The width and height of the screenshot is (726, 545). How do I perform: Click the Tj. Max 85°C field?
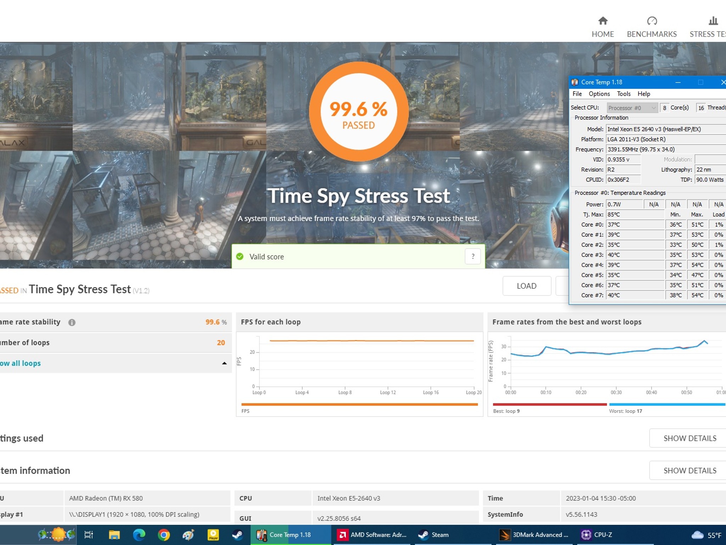[x=635, y=214]
